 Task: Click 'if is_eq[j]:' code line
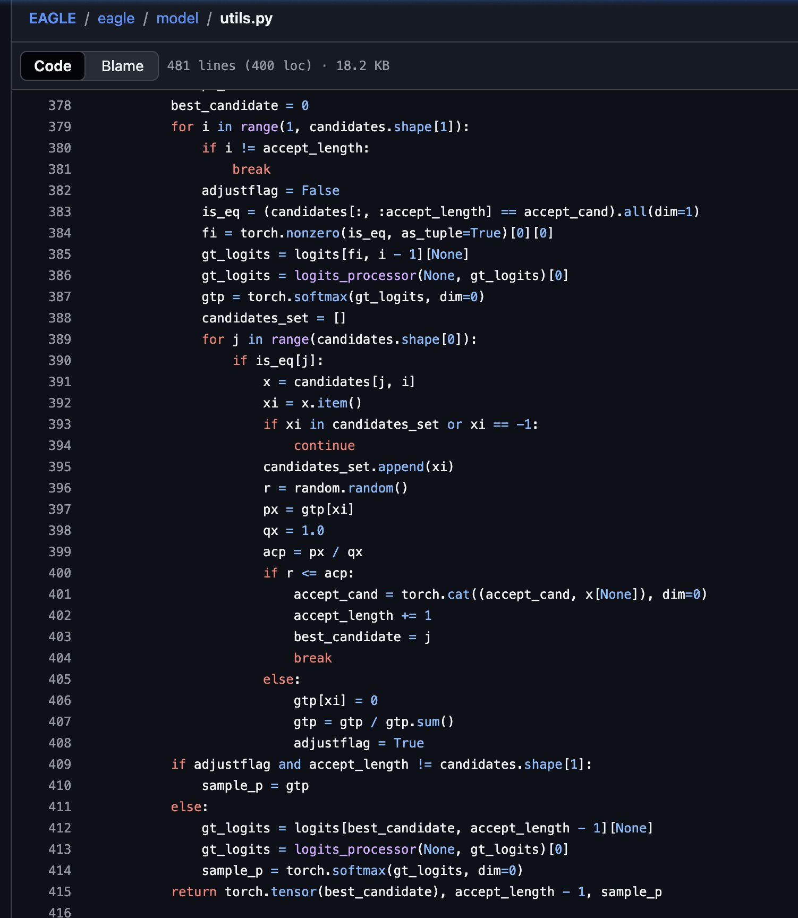click(x=278, y=361)
